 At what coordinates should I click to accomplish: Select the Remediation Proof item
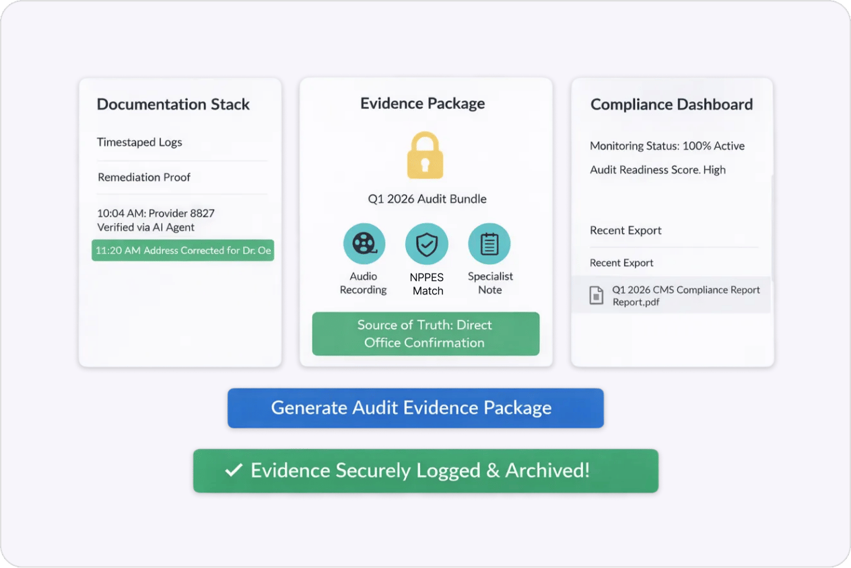pyautogui.click(x=144, y=177)
